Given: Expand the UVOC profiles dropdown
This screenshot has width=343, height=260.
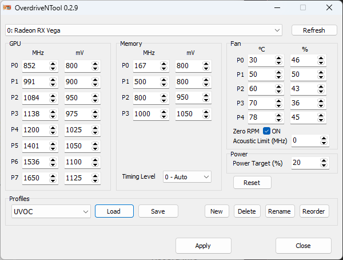Looking at the screenshot, I should click(x=51, y=211).
